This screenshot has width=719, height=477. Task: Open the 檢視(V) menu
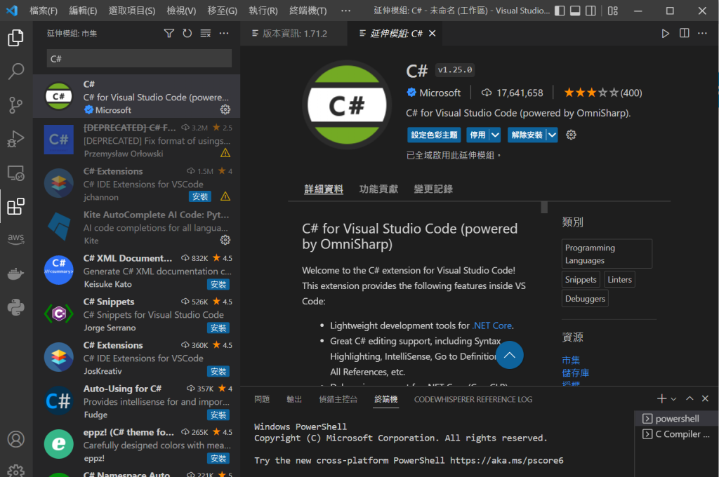[x=181, y=11]
